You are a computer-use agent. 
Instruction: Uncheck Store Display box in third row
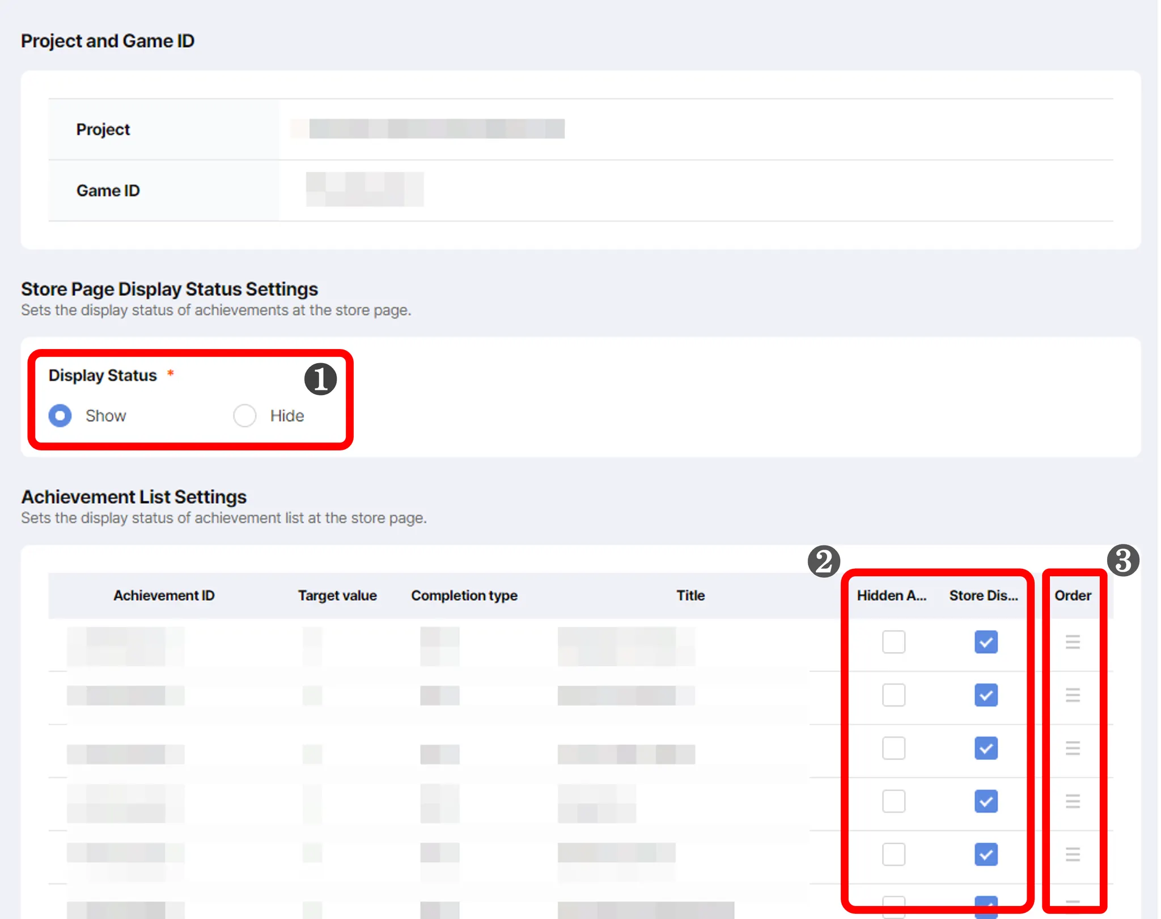coord(986,748)
